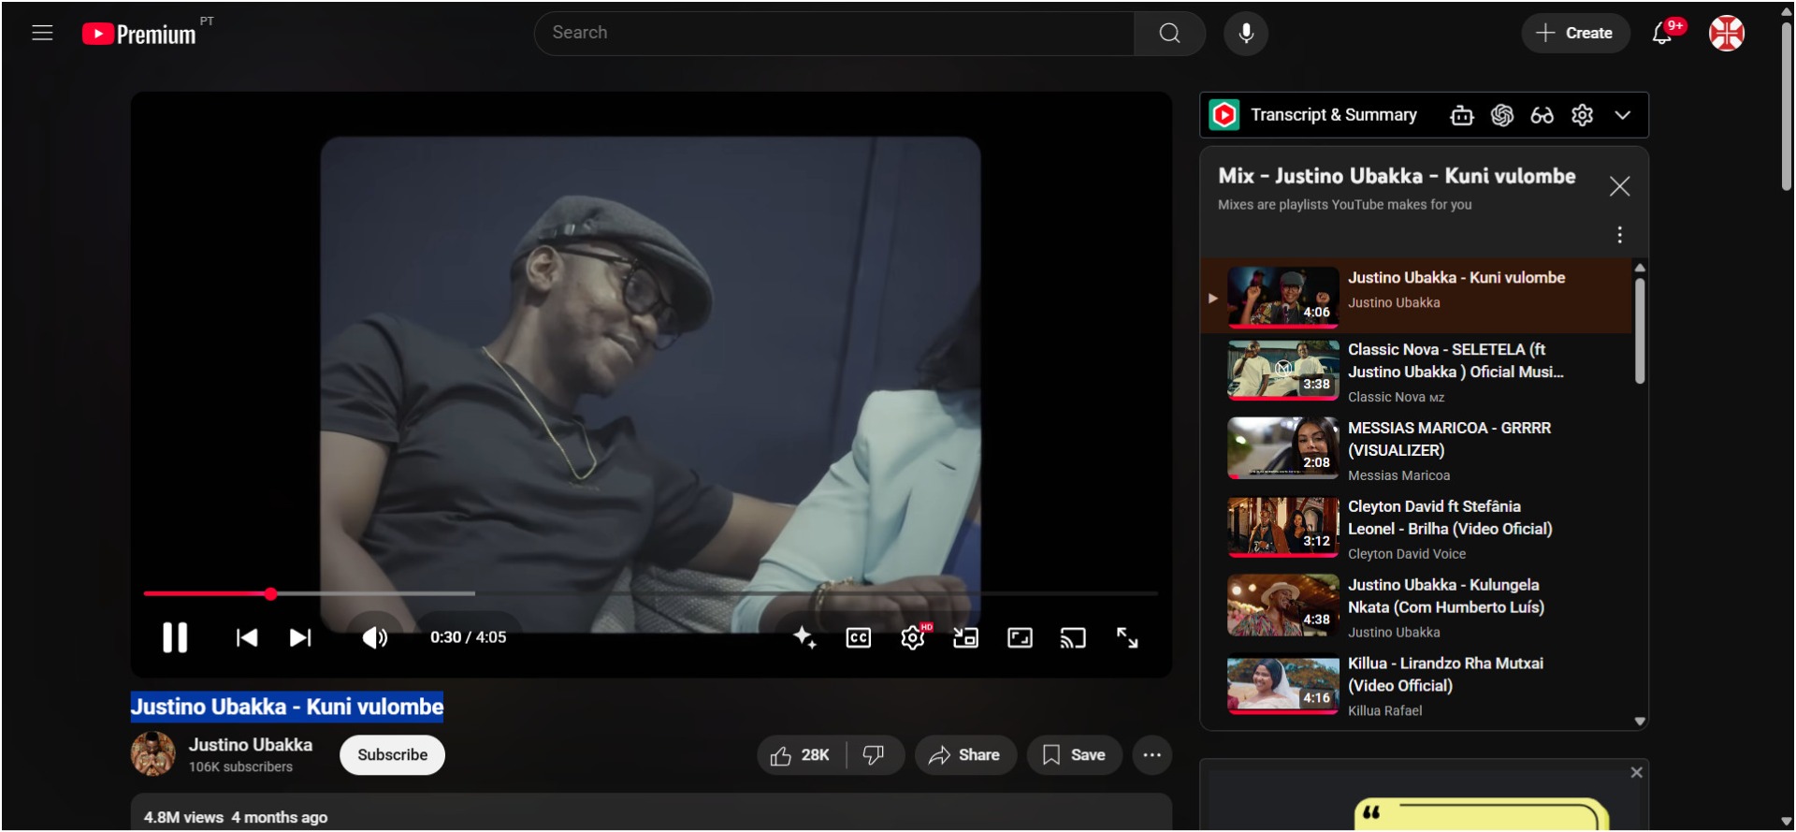Open Transcript & Summary extension logo

coord(1224,115)
